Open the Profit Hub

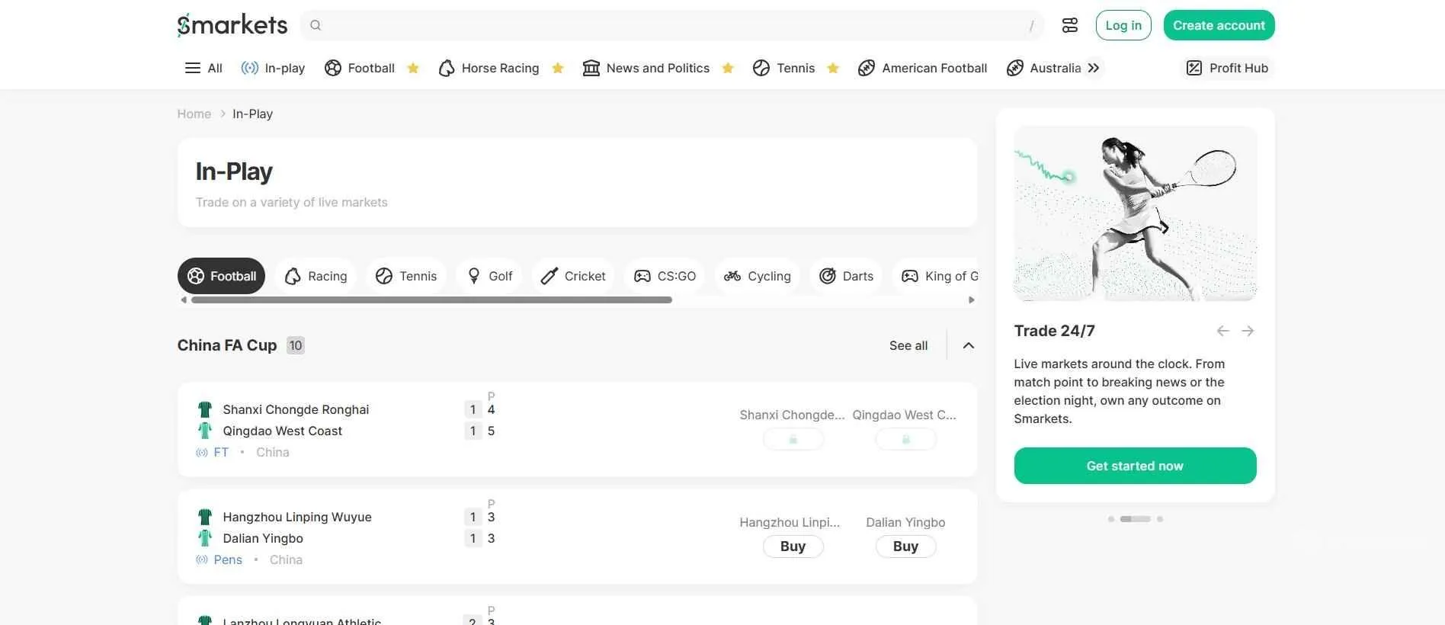(x=1227, y=68)
